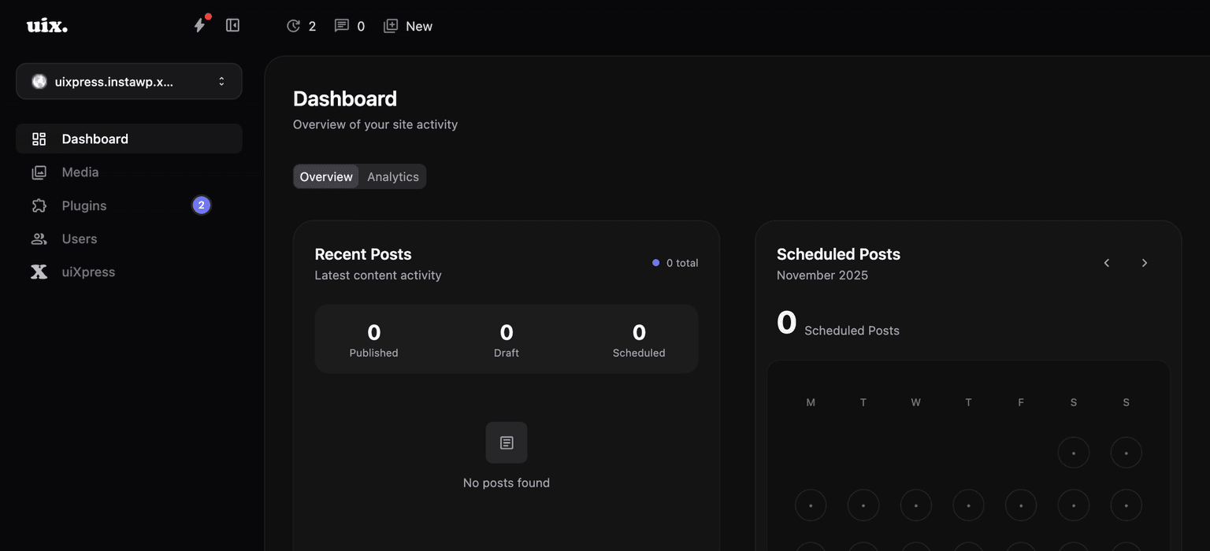Go to previous month in Scheduled Posts
Image resolution: width=1210 pixels, height=551 pixels.
(x=1106, y=263)
